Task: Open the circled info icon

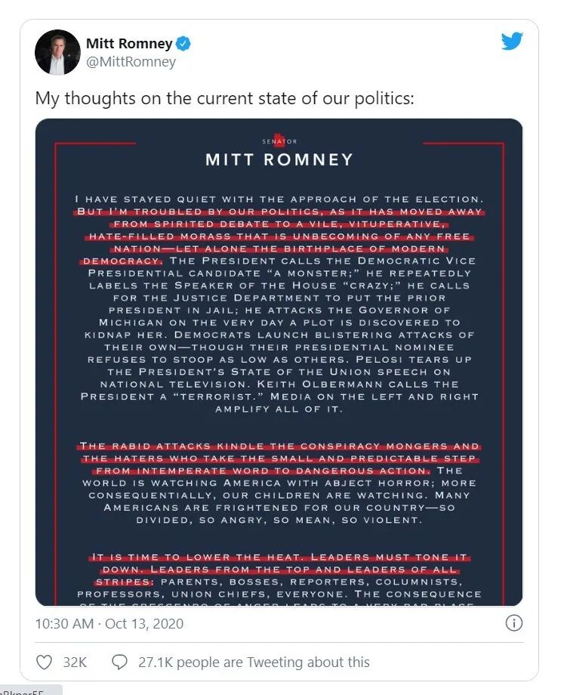Action: pyautogui.click(x=513, y=622)
